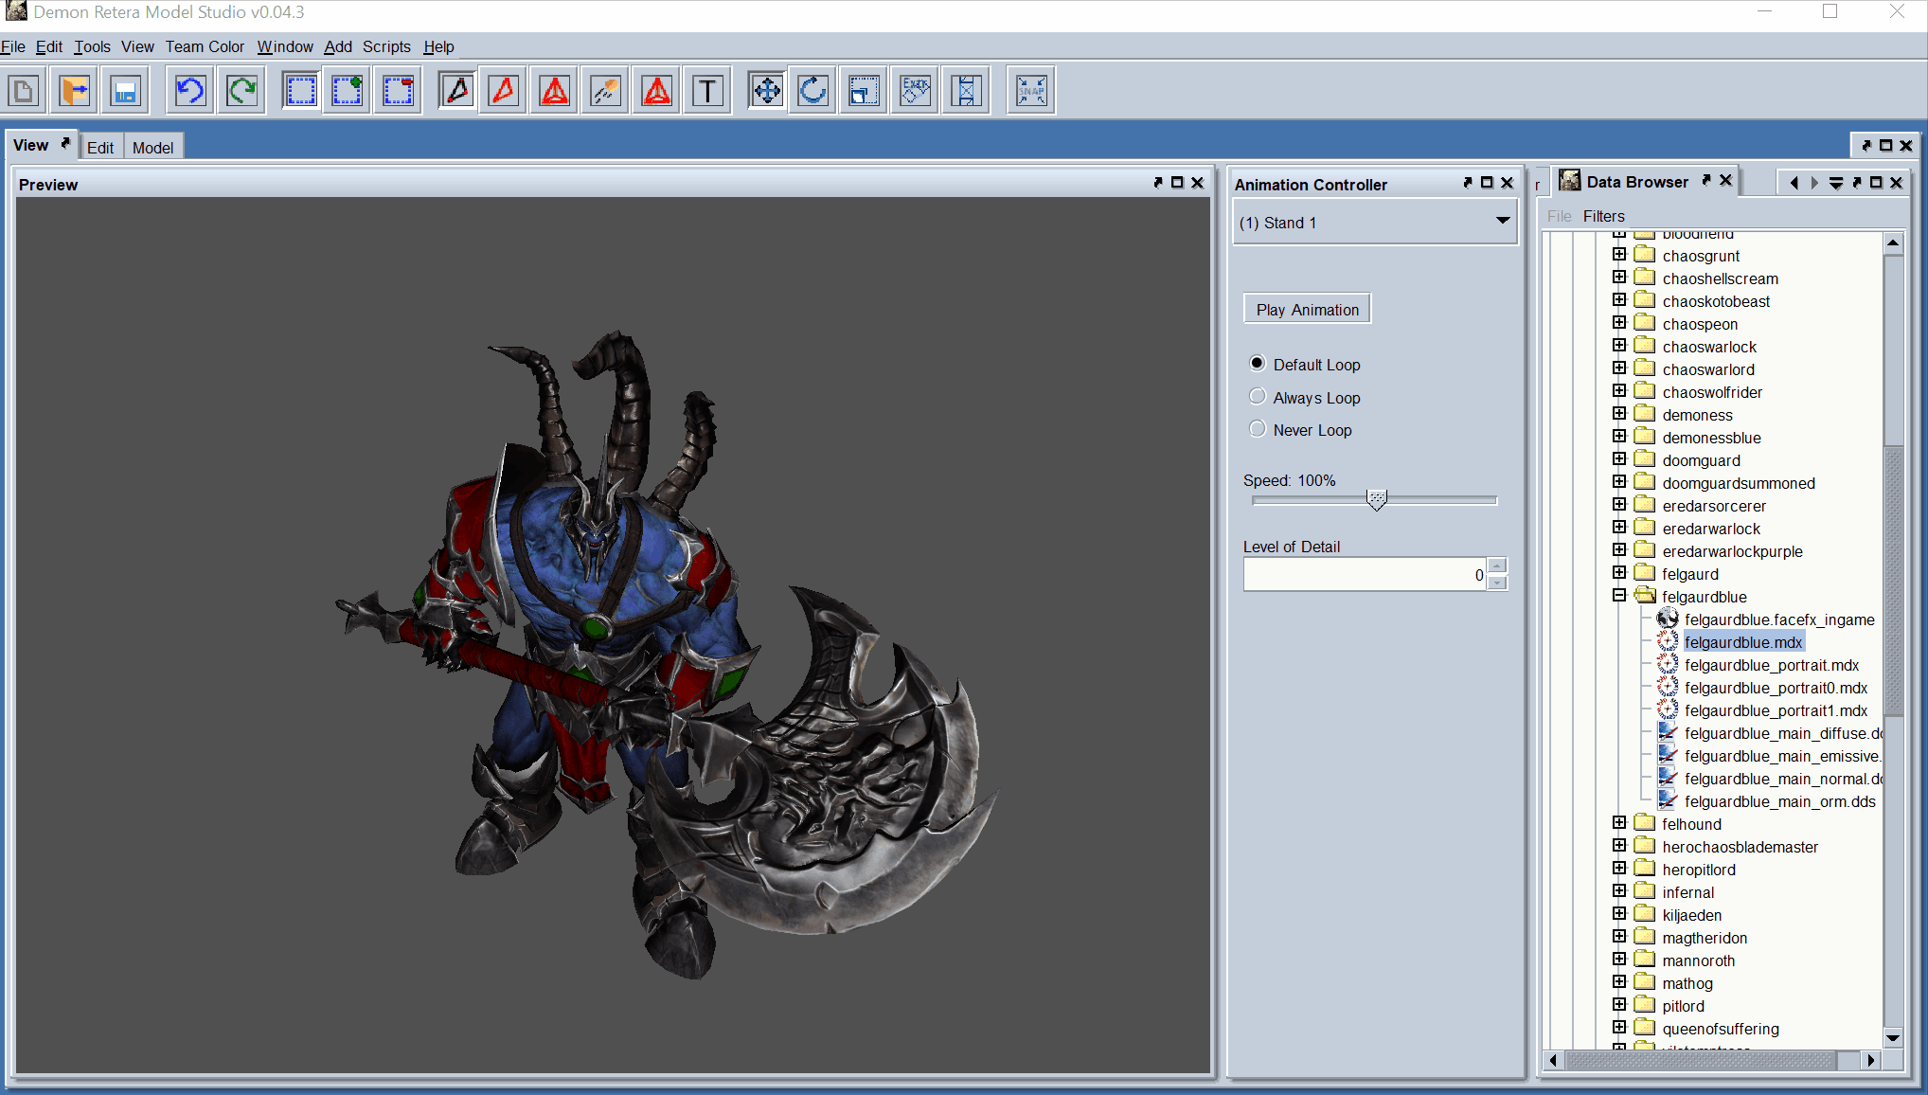The image size is (1928, 1095).
Task: Expand the demoness folder
Action: click(x=1619, y=414)
